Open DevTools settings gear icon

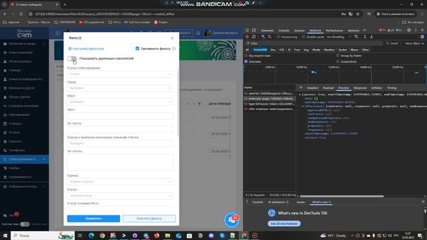click(409, 30)
